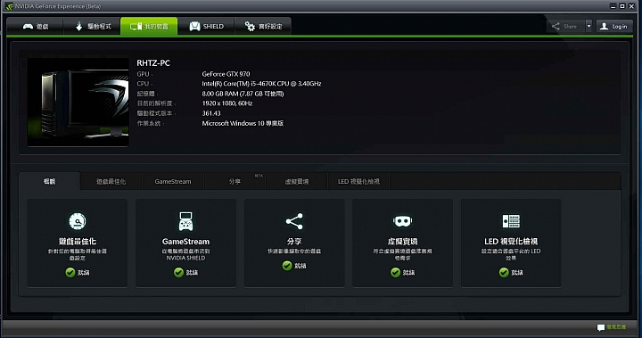Click the 虛擬實境 card title
The width and height of the screenshot is (642, 338).
402,242
